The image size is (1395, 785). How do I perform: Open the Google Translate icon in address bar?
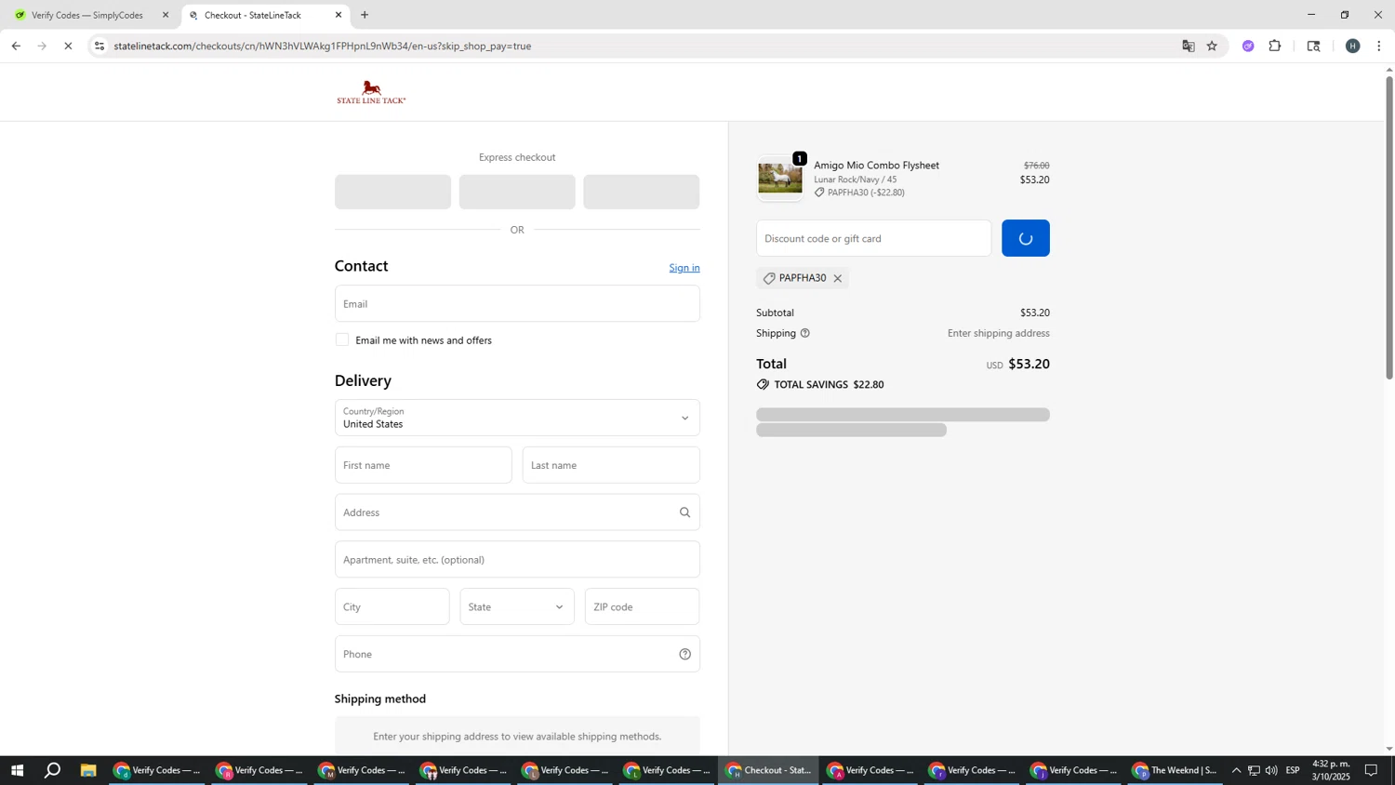pos(1188,46)
